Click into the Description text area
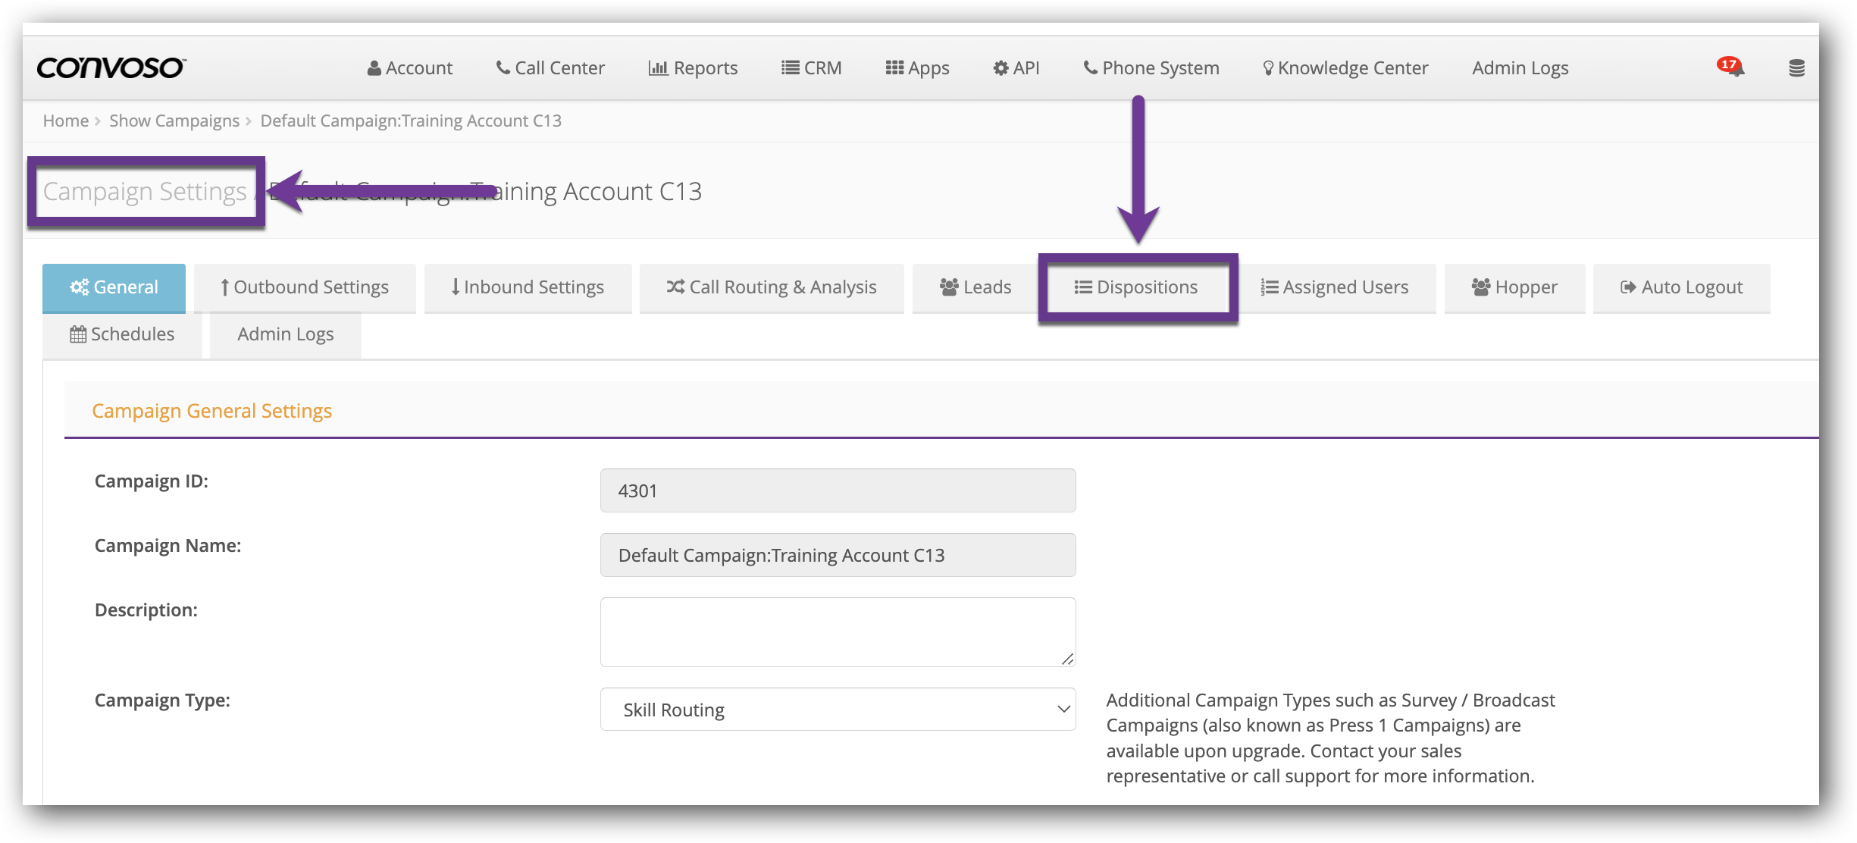This screenshot has width=1857, height=843. (838, 632)
